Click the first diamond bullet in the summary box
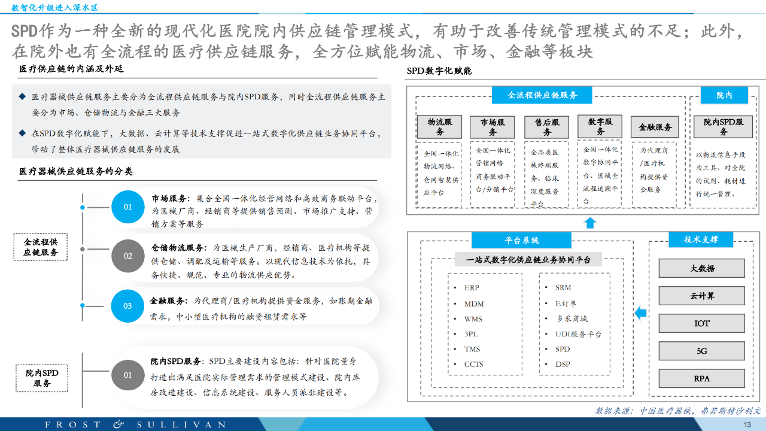Viewport: 766px width, 431px height. pyautogui.click(x=22, y=96)
